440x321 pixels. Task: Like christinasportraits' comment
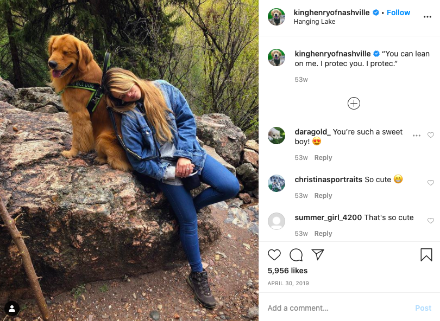[430, 183]
